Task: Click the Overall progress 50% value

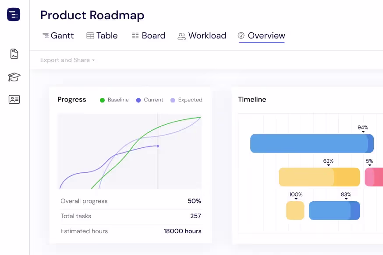Action: (x=194, y=201)
